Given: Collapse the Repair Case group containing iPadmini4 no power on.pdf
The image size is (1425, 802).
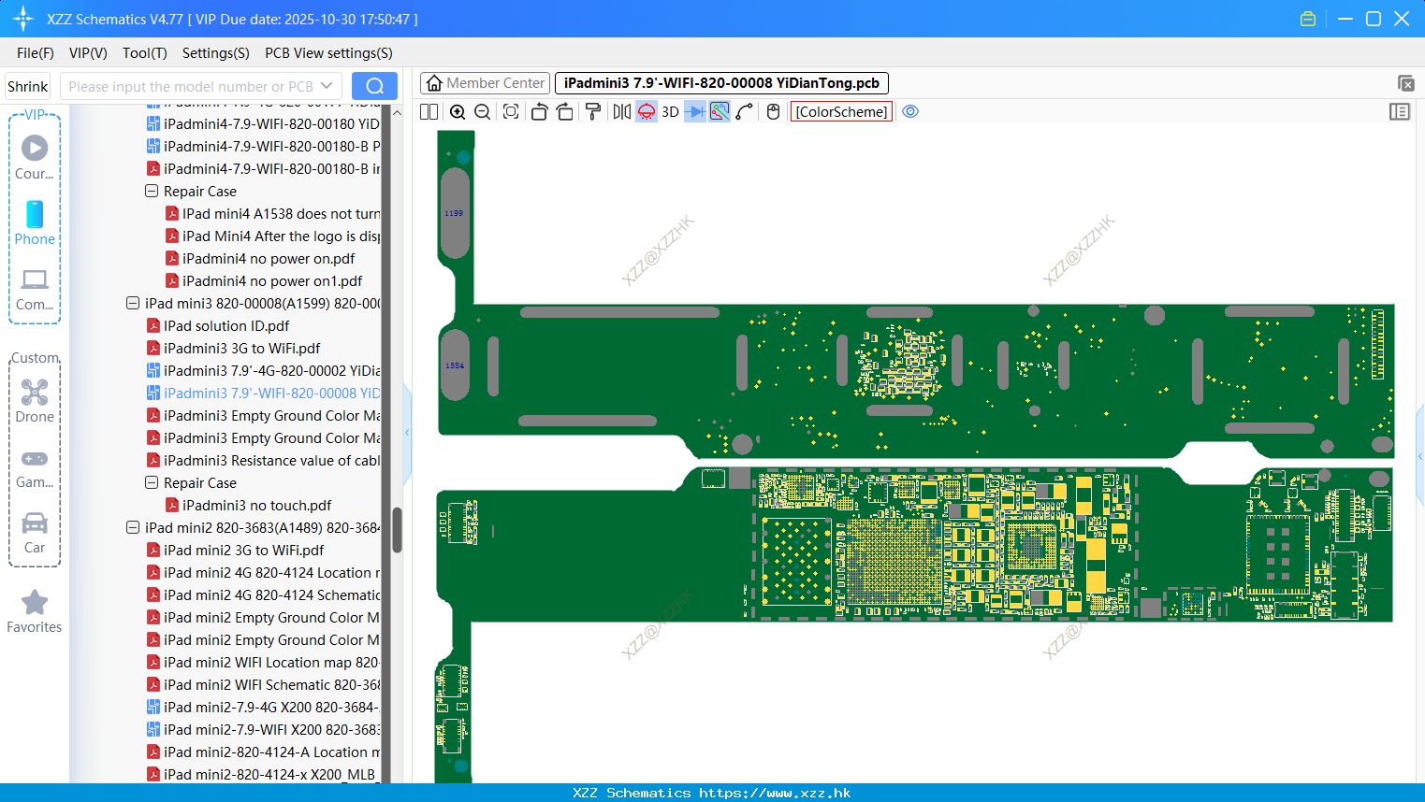Looking at the screenshot, I should tap(152, 191).
